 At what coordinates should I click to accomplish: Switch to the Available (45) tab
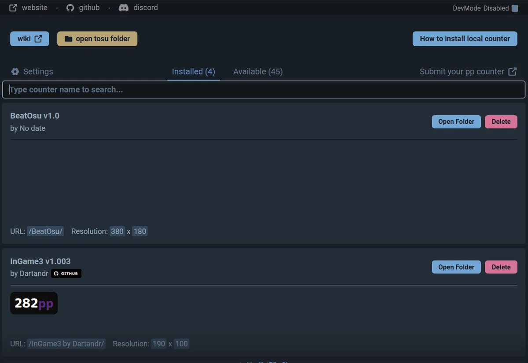pos(258,72)
